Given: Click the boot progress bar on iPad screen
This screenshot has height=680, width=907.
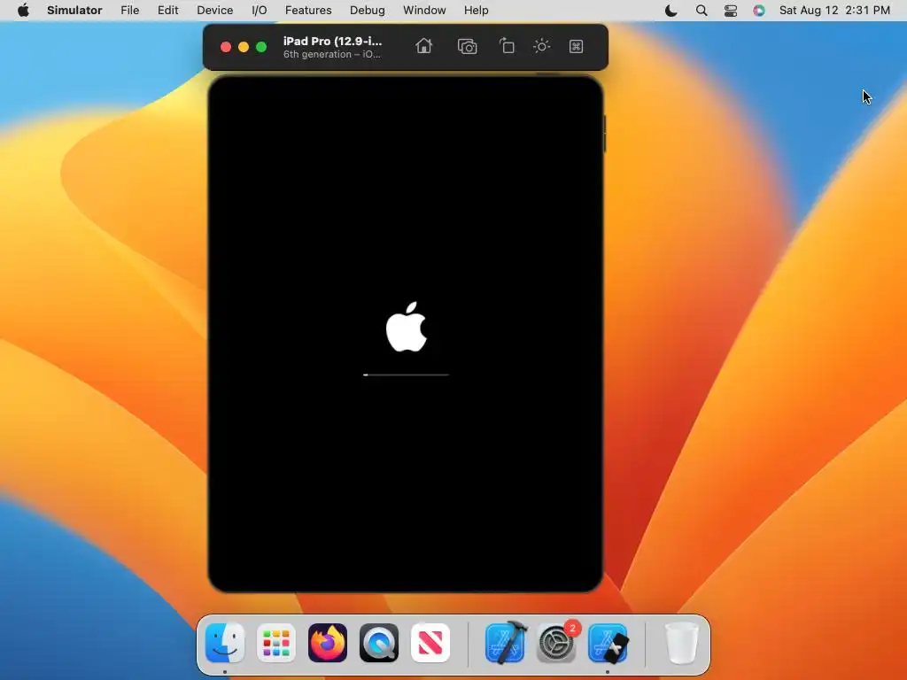Looking at the screenshot, I should click(x=406, y=375).
